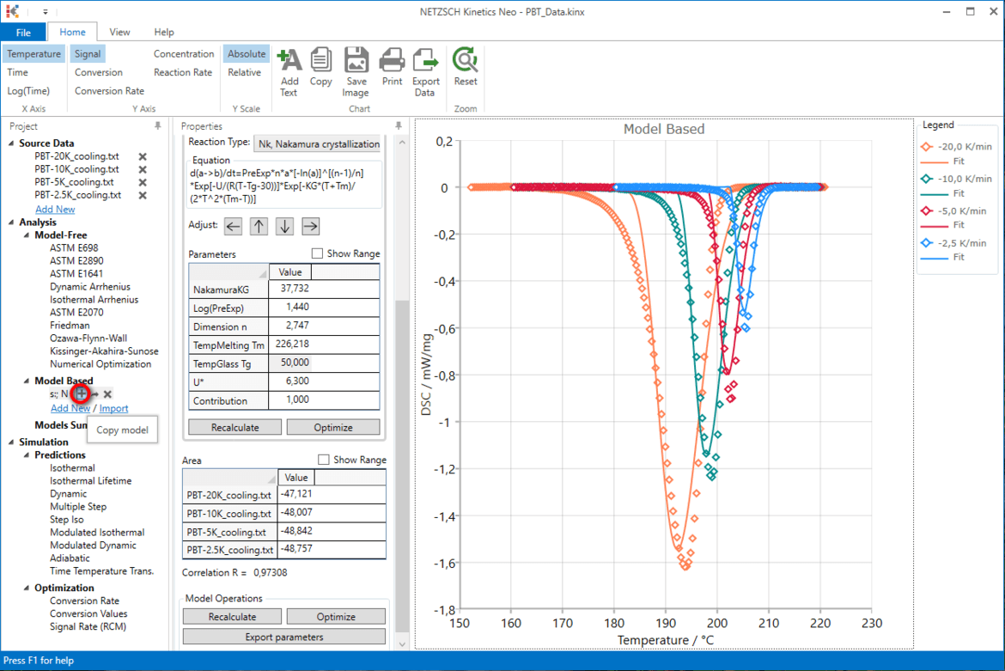Collapse the Model Based tree node

coord(27,381)
